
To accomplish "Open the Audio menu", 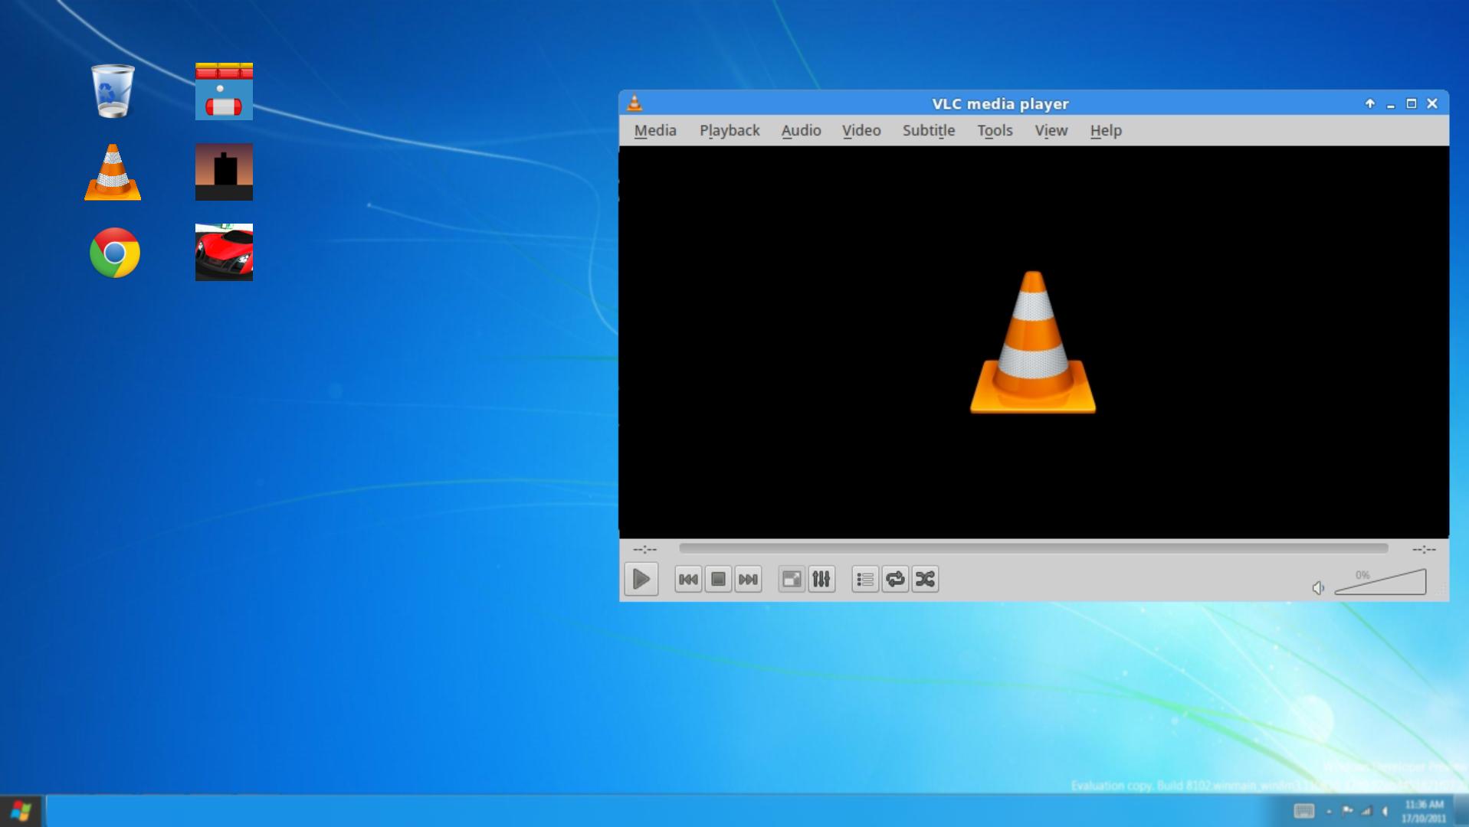I will click(801, 130).
